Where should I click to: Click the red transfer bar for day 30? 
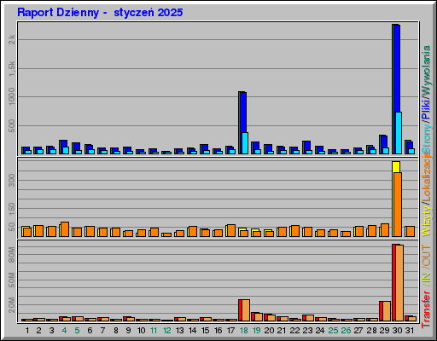click(393, 282)
